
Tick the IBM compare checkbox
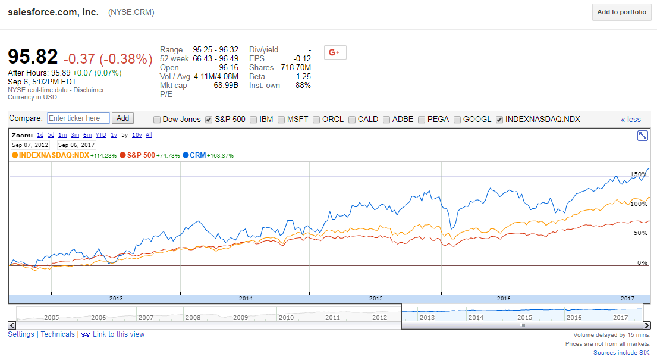point(253,120)
